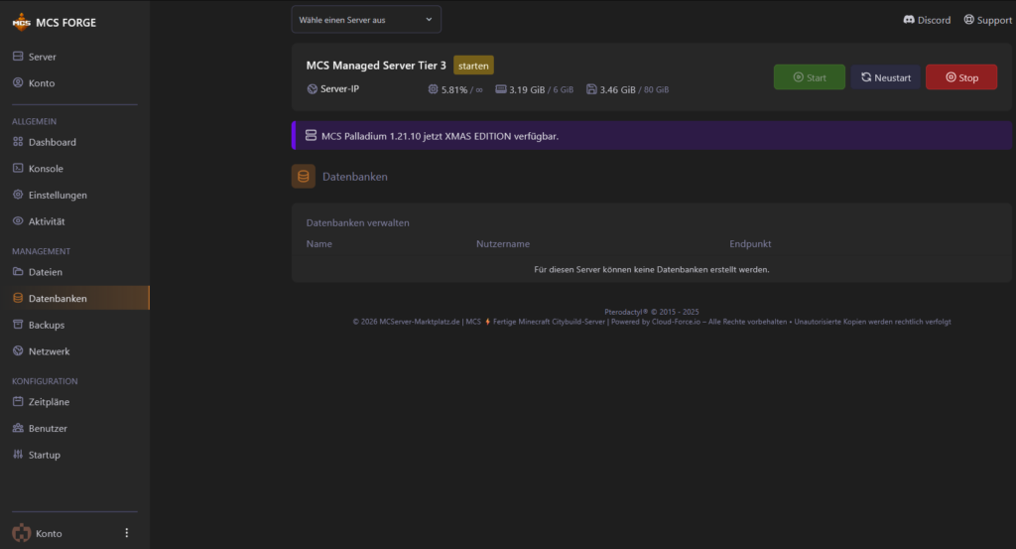Open Aktivität page
Screen dimensions: 1016x549
point(47,221)
